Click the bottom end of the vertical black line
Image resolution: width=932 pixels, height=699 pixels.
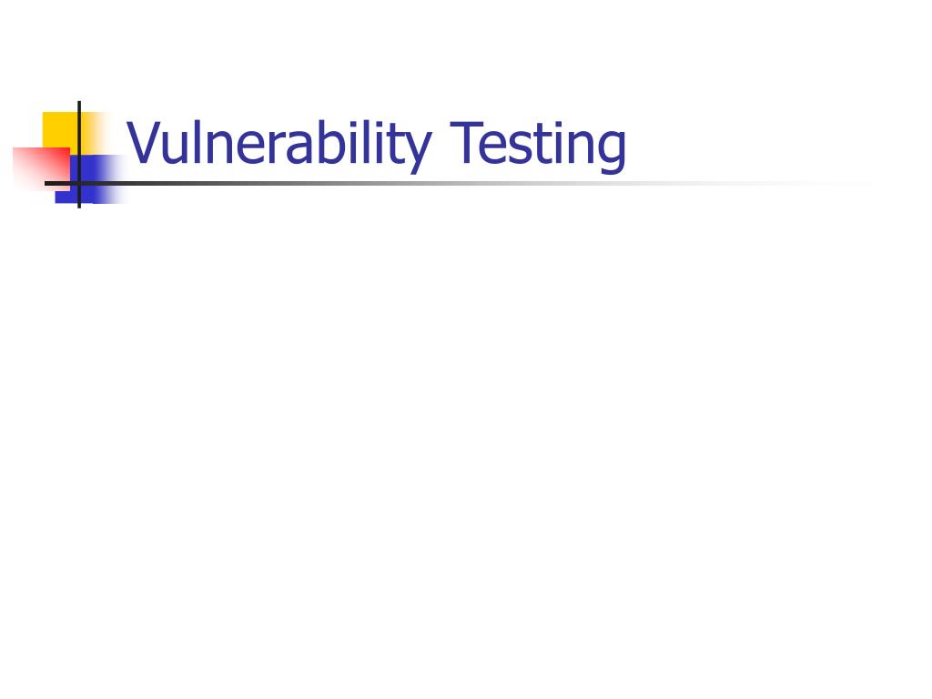[79, 207]
